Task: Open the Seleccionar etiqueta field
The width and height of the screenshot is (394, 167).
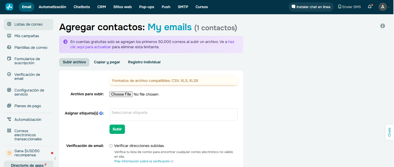Action: [x=174, y=114]
